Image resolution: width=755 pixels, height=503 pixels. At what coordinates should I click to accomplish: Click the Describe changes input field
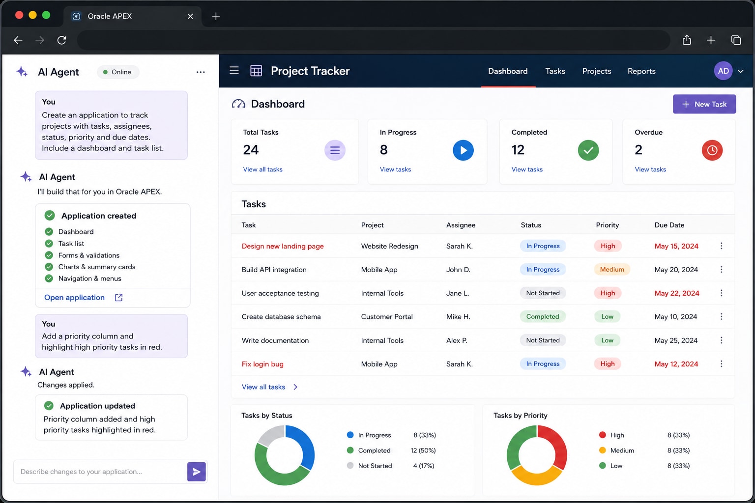coord(101,472)
